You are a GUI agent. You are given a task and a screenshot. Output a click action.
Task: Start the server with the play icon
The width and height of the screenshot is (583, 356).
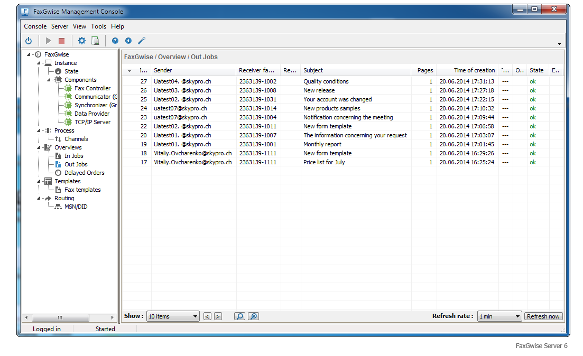click(x=48, y=41)
